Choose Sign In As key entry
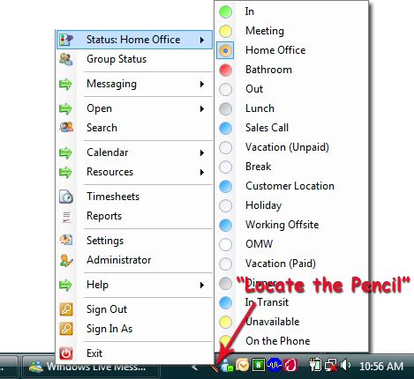Image resolution: width=414 pixels, height=379 pixels. pos(134,329)
